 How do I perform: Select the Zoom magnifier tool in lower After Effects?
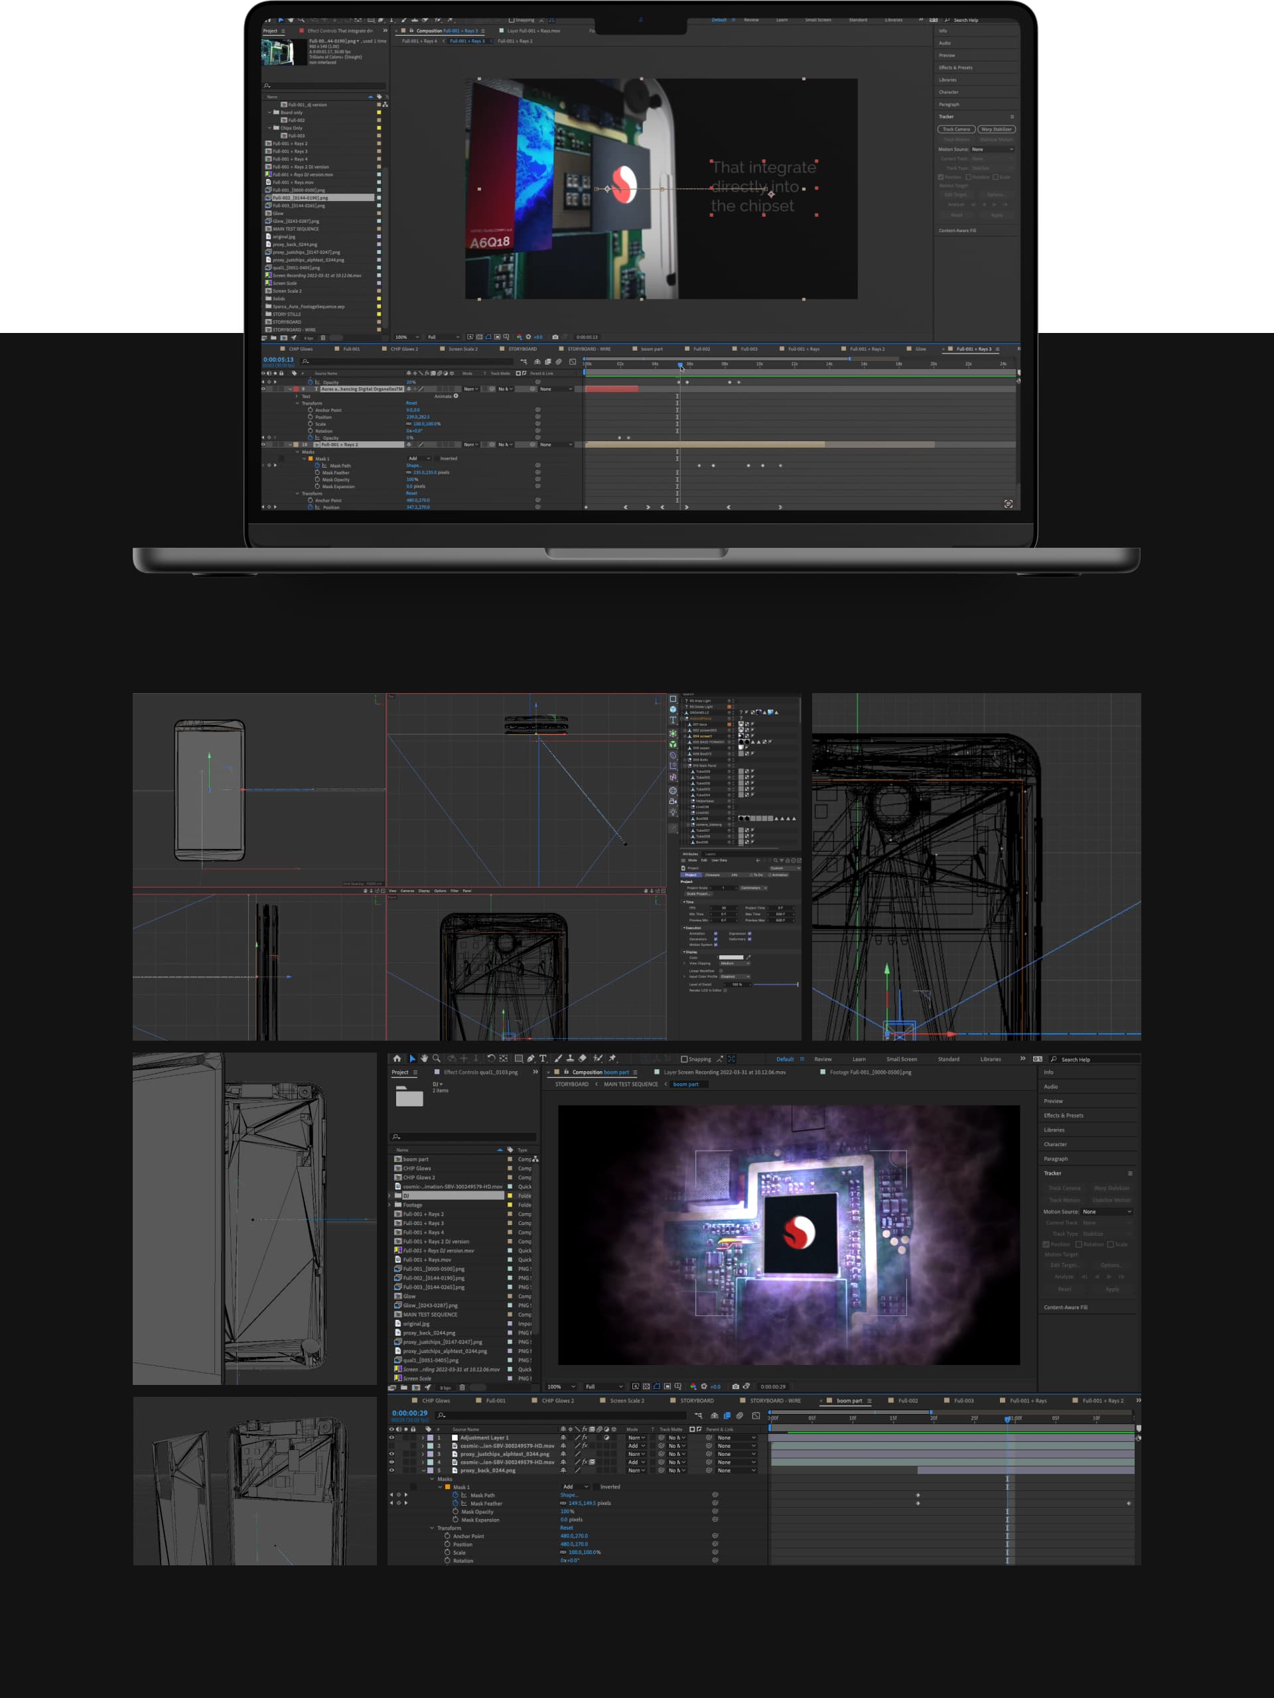pyautogui.click(x=437, y=1059)
